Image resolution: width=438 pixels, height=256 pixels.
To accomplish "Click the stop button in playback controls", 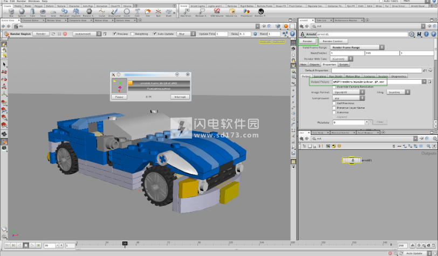I will tap(26, 245).
